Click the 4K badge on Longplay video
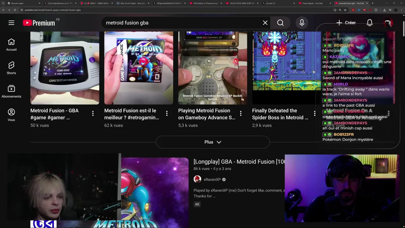The height and width of the screenshot is (228, 405). 197,204
